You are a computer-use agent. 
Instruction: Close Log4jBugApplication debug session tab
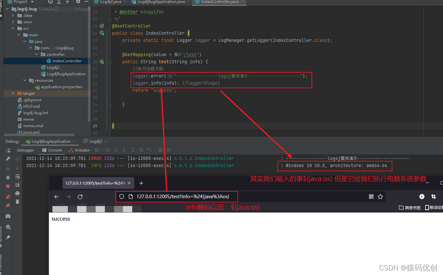pyautogui.click(x=74, y=141)
